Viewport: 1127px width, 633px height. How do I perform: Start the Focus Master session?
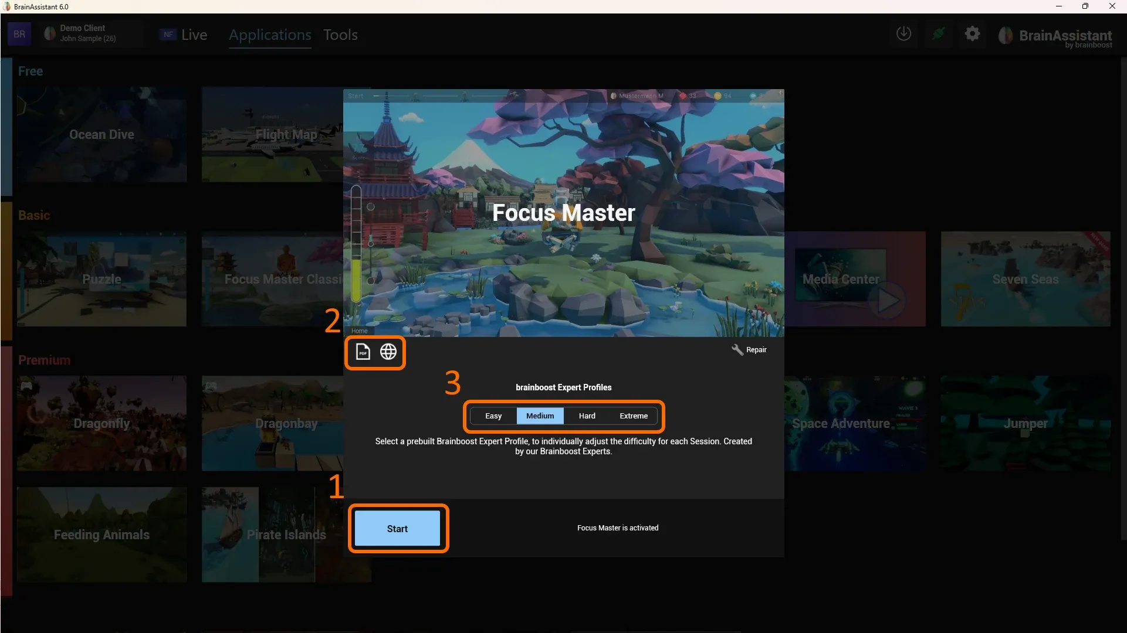coord(397,529)
